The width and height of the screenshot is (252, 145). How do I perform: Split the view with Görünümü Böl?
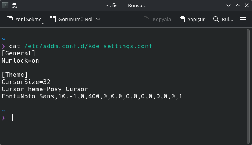pyautogui.click(x=71, y=20)
